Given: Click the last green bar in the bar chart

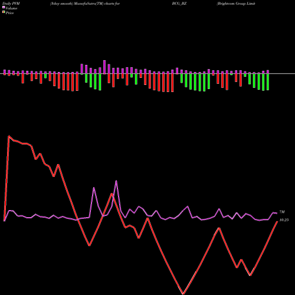Looking at the screenshot, I should tap(268, 82).
